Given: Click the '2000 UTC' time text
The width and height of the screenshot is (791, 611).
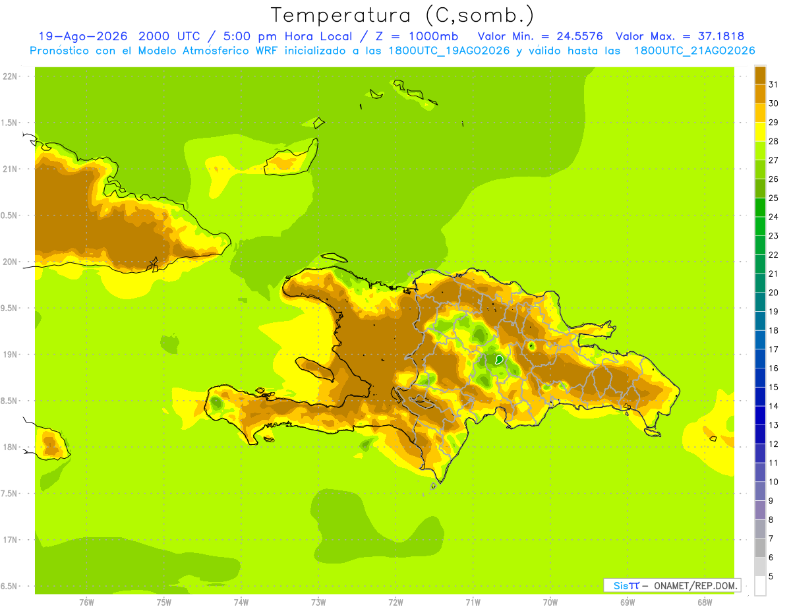Looking at the screenshot, I should pos(171,36).
